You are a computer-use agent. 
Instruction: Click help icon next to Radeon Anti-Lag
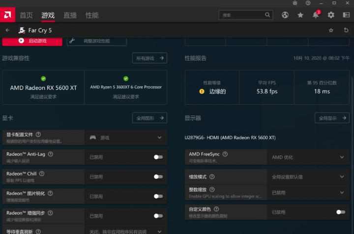click(x=51, y=154)
